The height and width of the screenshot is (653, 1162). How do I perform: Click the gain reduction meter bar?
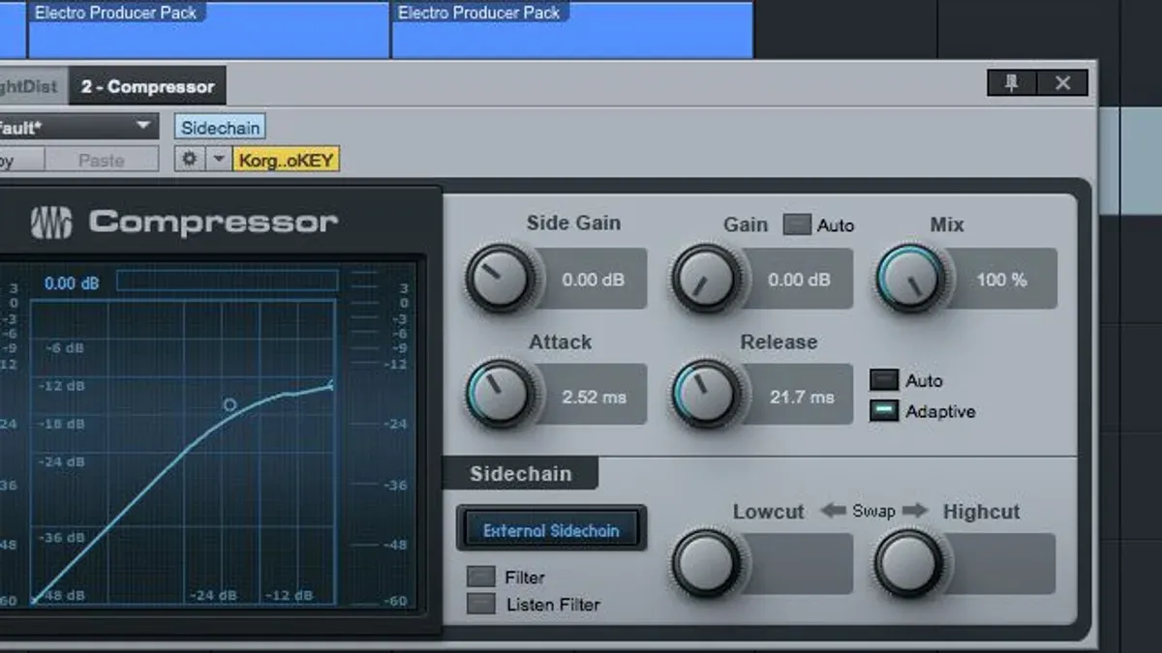[x=228, y=282]
